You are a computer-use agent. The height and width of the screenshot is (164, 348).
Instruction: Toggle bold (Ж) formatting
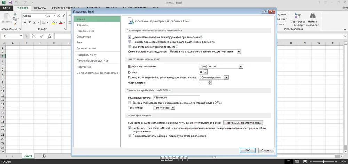pyautogui.click(x=25, y=22)
